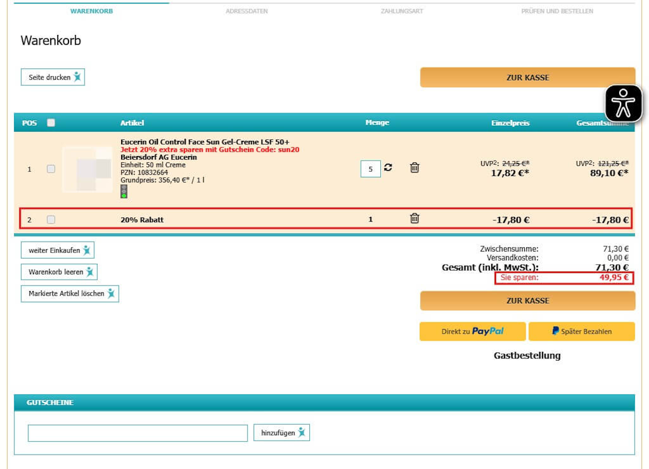Click Markierte Artikel löschen button
The height and width of the screenshot is (469, 649).
click(70, 294)
